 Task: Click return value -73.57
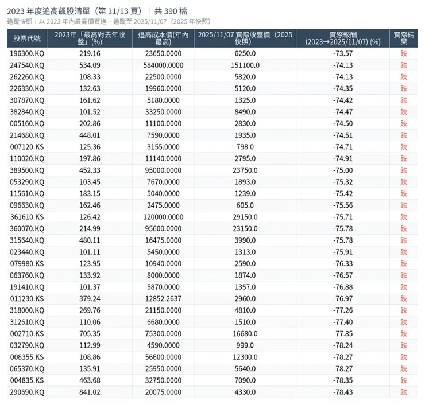[343, 53]
